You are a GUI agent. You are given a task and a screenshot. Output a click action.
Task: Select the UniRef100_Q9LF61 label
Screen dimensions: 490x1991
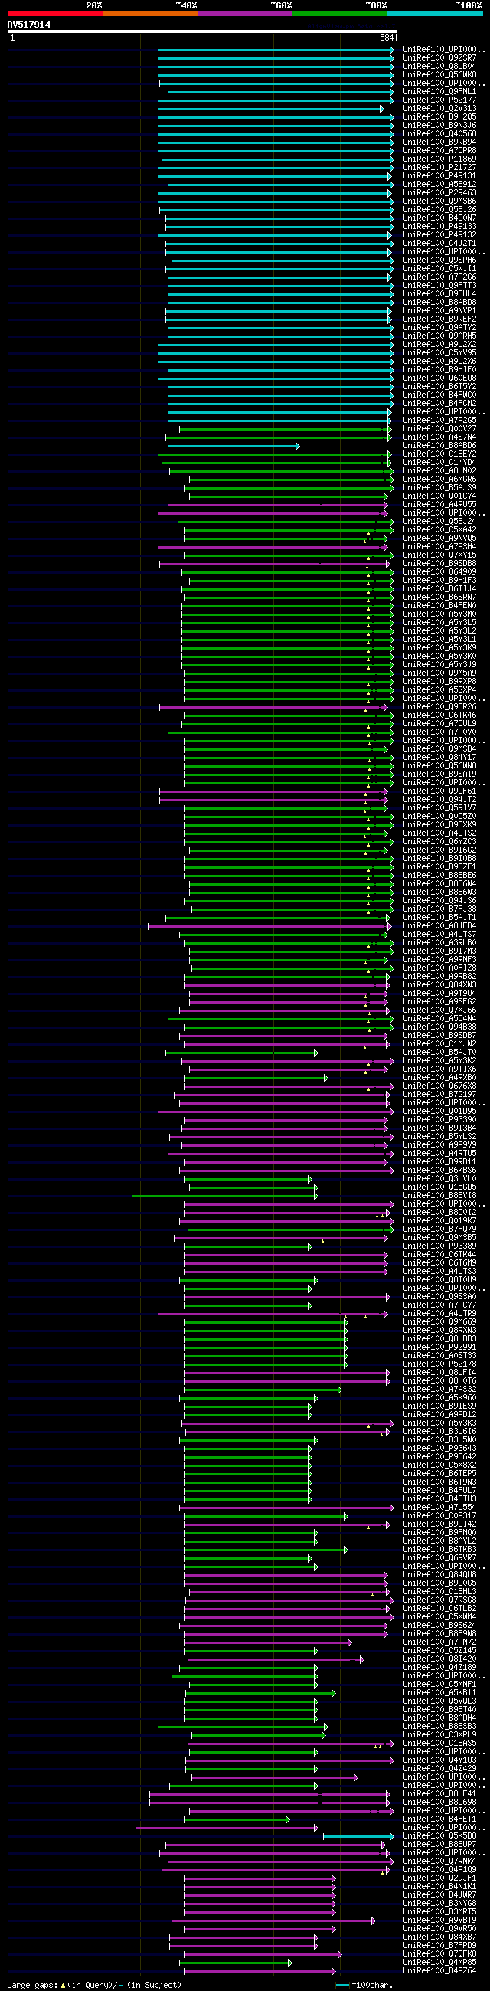click(x=439, y=791)
